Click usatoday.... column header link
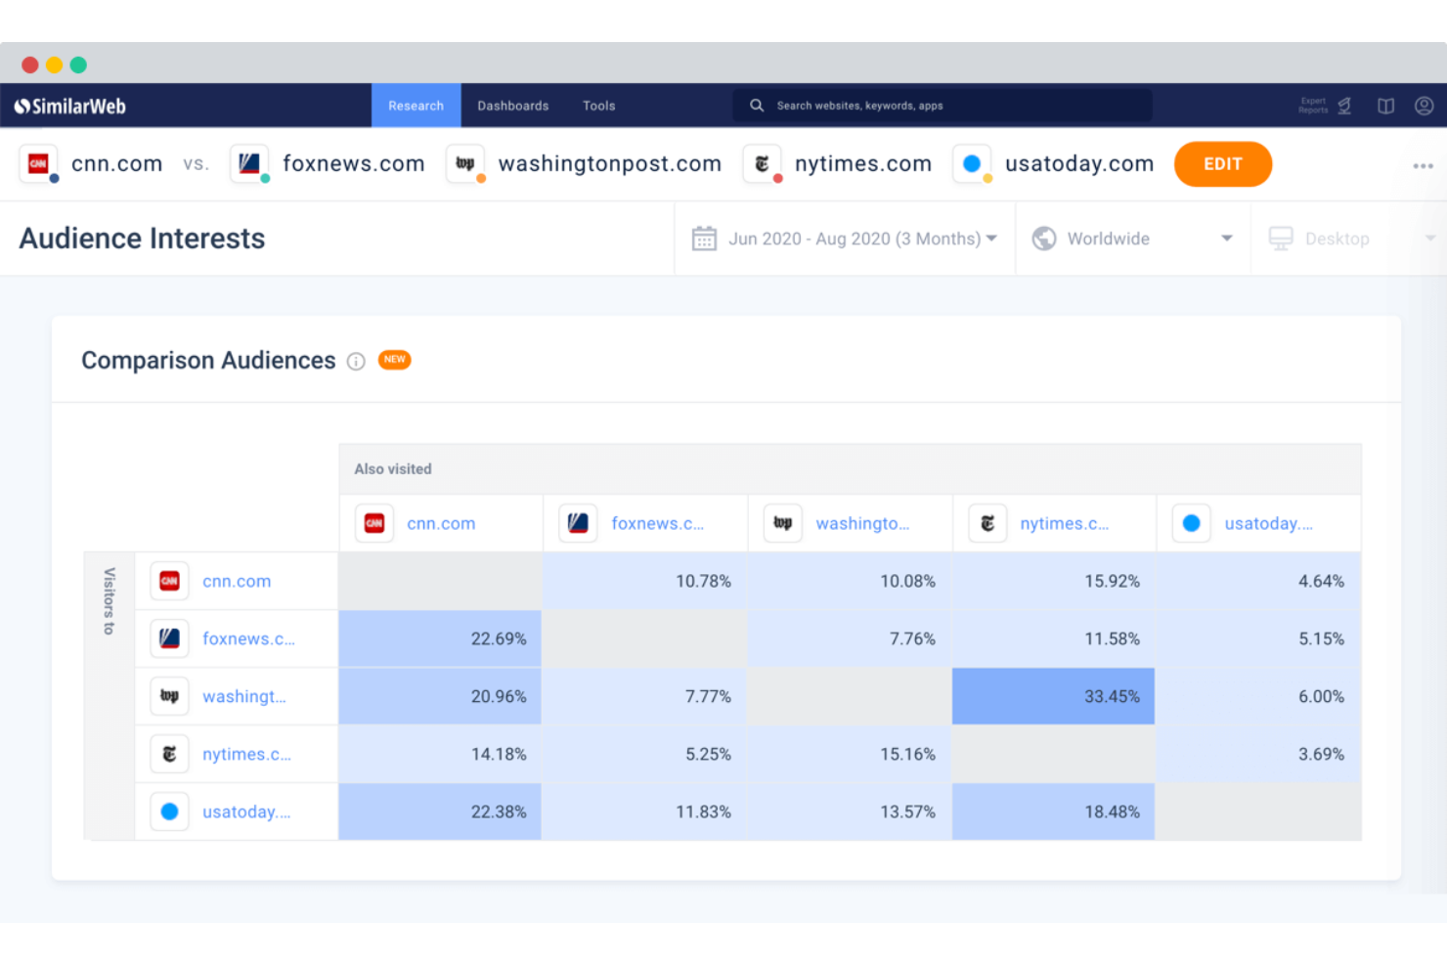Image resolution: width=1447 pixels, height=965 pixels. click(x=1268, y=524)
